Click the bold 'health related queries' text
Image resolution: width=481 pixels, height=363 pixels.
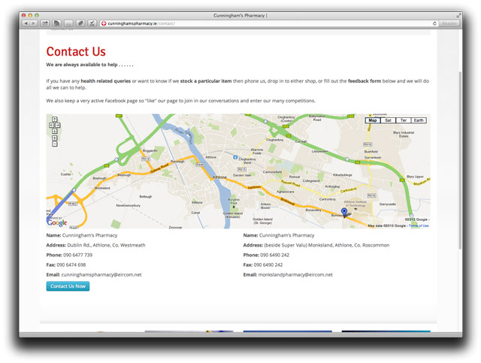click(105, 81)
